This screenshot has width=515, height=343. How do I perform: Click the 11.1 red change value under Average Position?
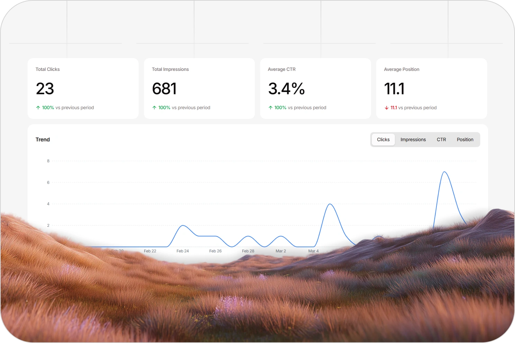pyautogui.click(x=394, y=108)
